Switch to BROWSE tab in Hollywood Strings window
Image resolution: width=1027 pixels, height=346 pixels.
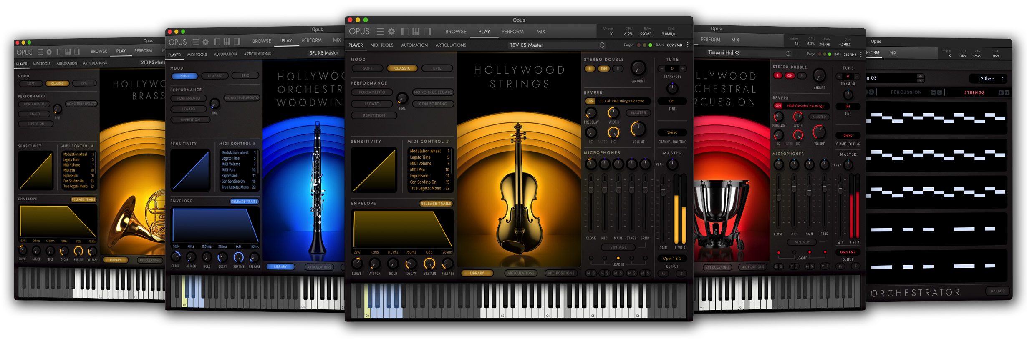tap(456, 32)
